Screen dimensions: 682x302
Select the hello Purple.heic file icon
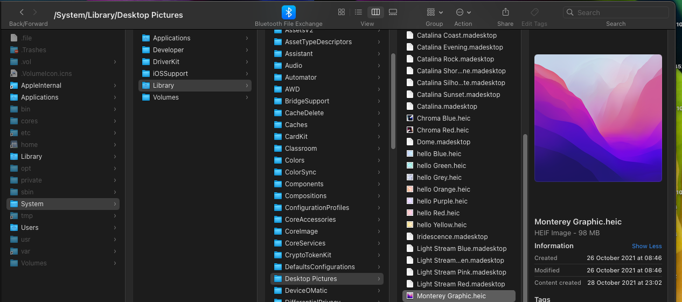click(x=410, y=201)
